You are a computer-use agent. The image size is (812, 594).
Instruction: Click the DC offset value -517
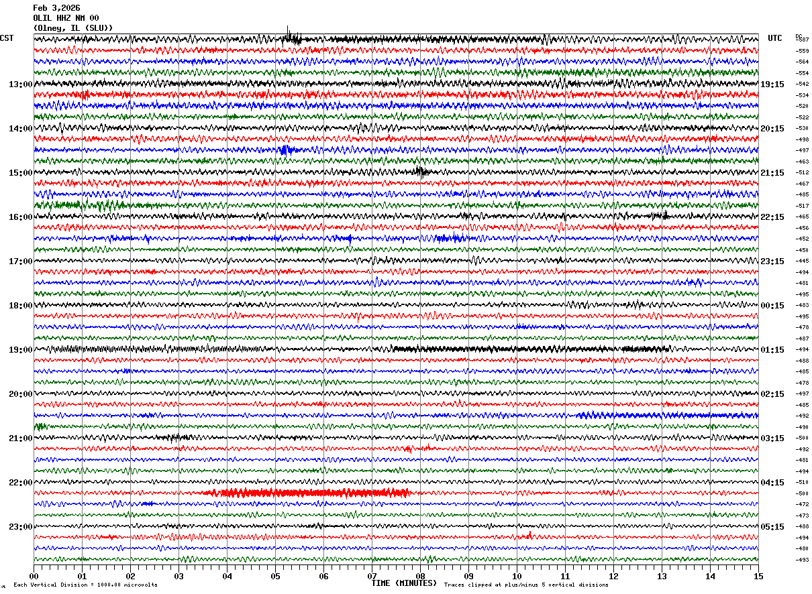click(802, 206)
